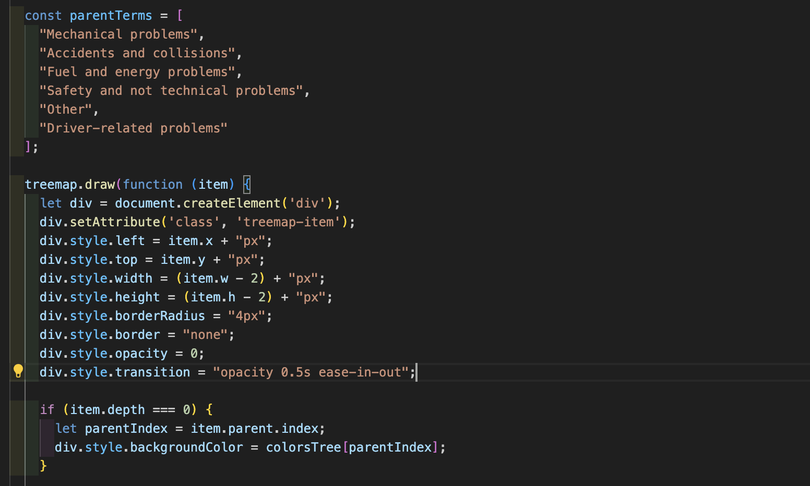Viewport: 810px width, 486px height.
Task: Click the treemap identifier before .draw
Action: (51, 185)
